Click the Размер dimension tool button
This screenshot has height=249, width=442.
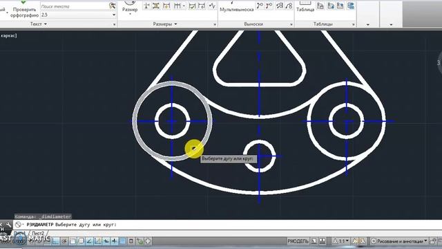coord(130,8)
